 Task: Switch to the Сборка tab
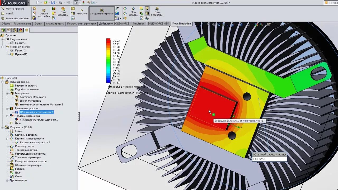(x=6, y=24)
